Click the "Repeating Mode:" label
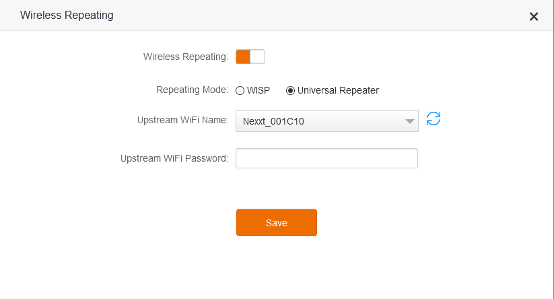Viewport: 554px width, 299px height. (193, 90)
